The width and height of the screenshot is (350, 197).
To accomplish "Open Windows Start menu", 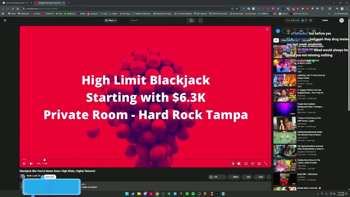I will (127, 194).
